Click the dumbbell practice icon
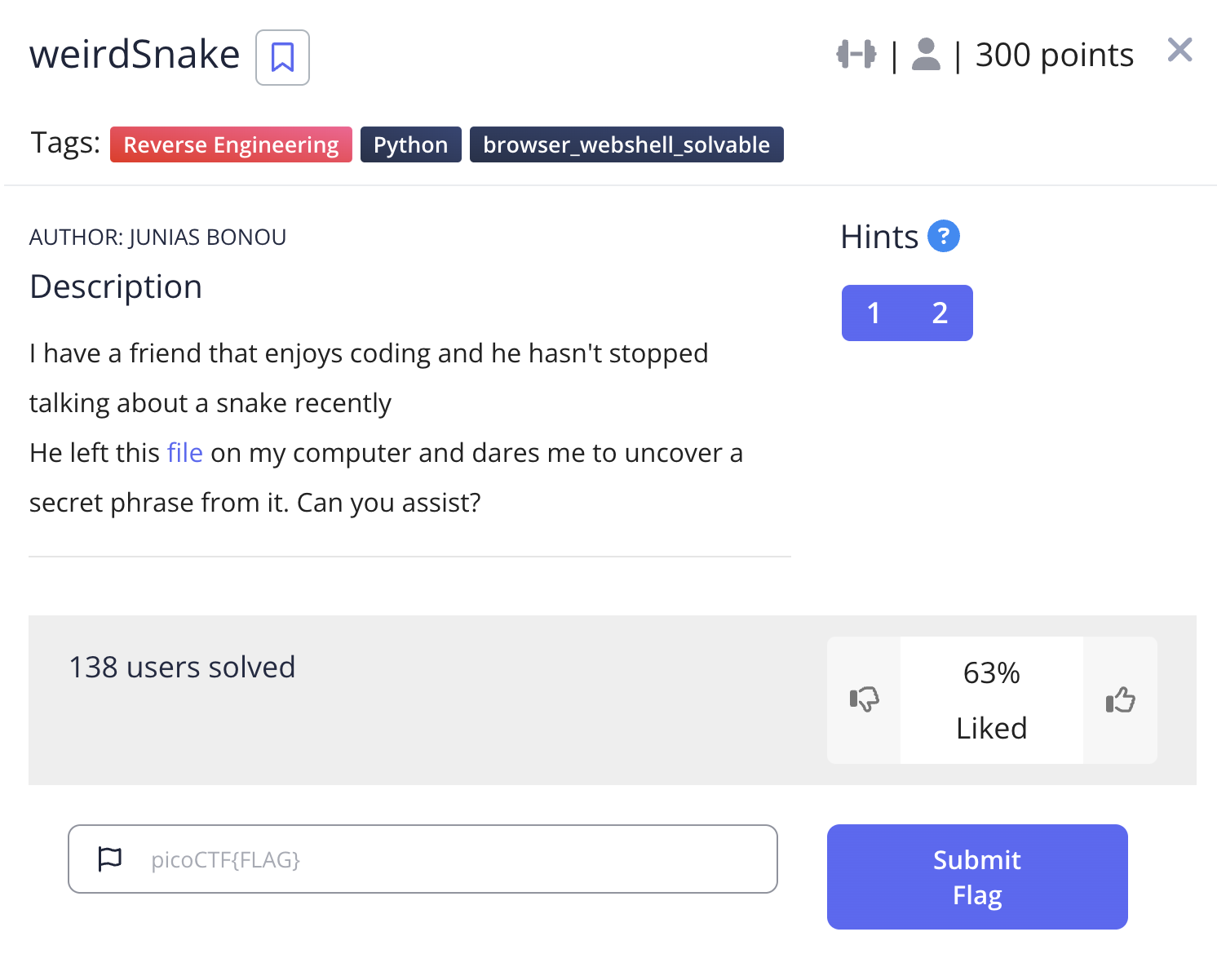The image size is (1217, 963). (x=856, y=55)
